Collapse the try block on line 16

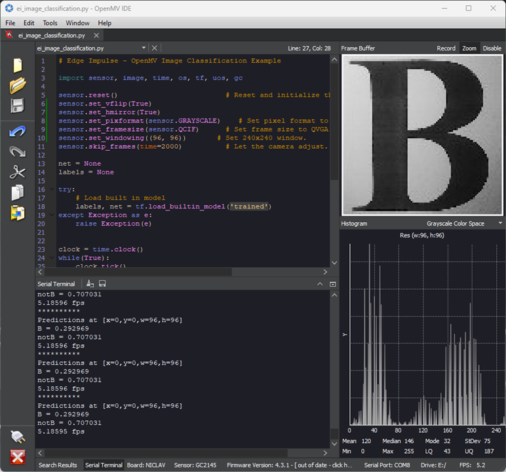[51, 189]
